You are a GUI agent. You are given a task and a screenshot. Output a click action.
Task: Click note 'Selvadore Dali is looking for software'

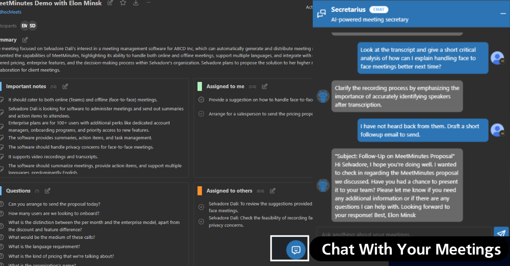point(96,112)
